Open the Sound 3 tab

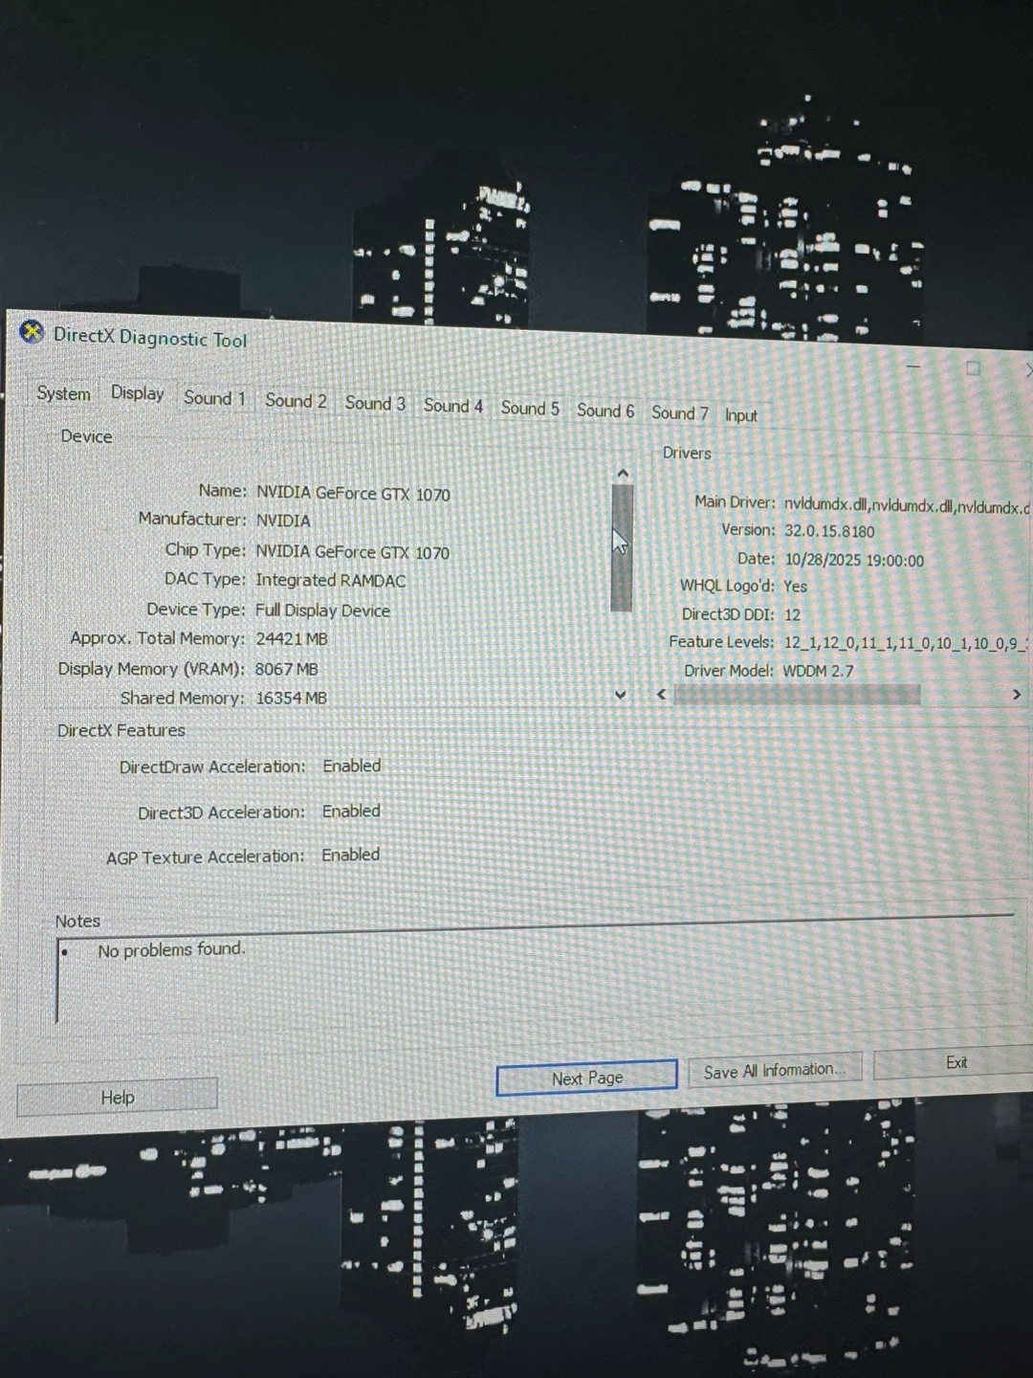click(375, 404)
